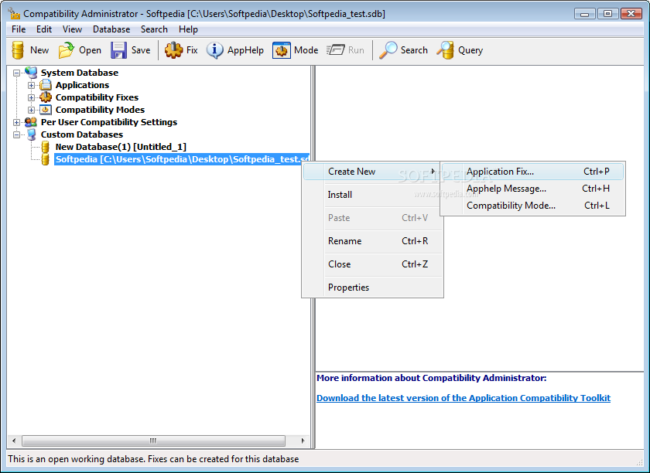Select Rename in context menu
The image size is (650, 473).
pos(373,241)
